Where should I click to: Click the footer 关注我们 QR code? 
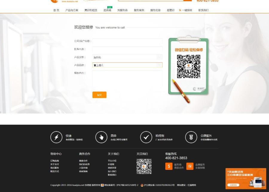tap(144, 167)
